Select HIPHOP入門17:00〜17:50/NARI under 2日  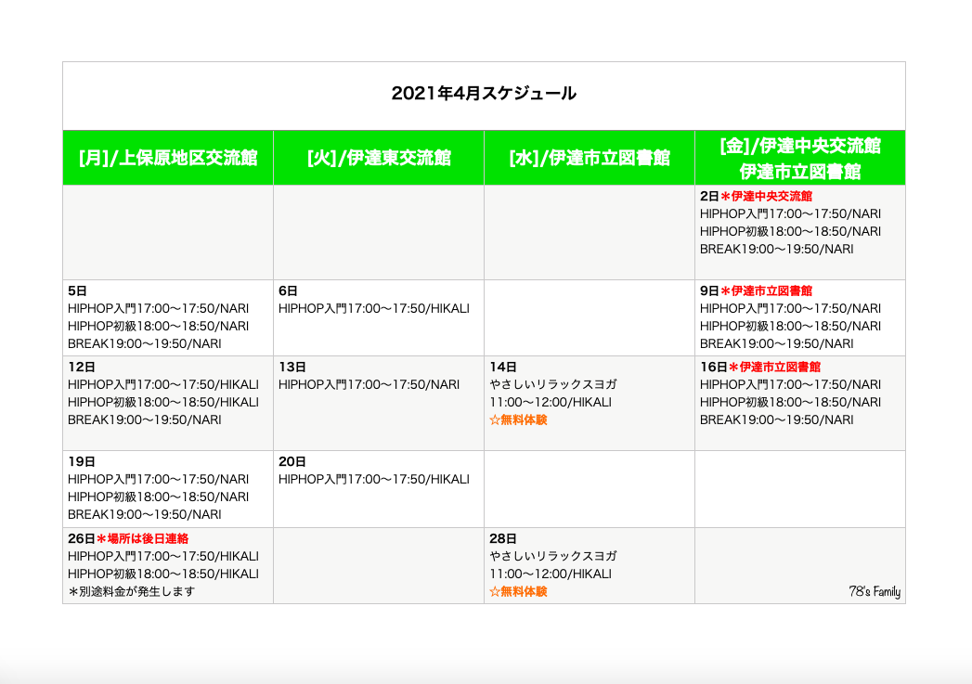790,213
